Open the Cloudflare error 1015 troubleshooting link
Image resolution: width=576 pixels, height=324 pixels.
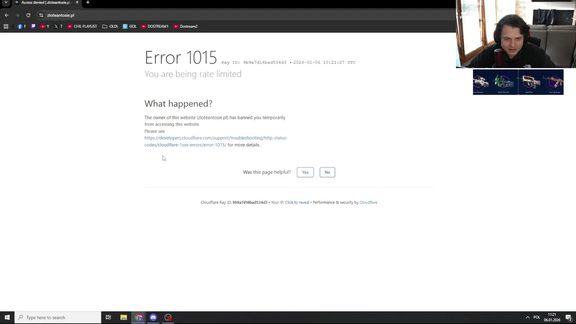coord(216,141)
